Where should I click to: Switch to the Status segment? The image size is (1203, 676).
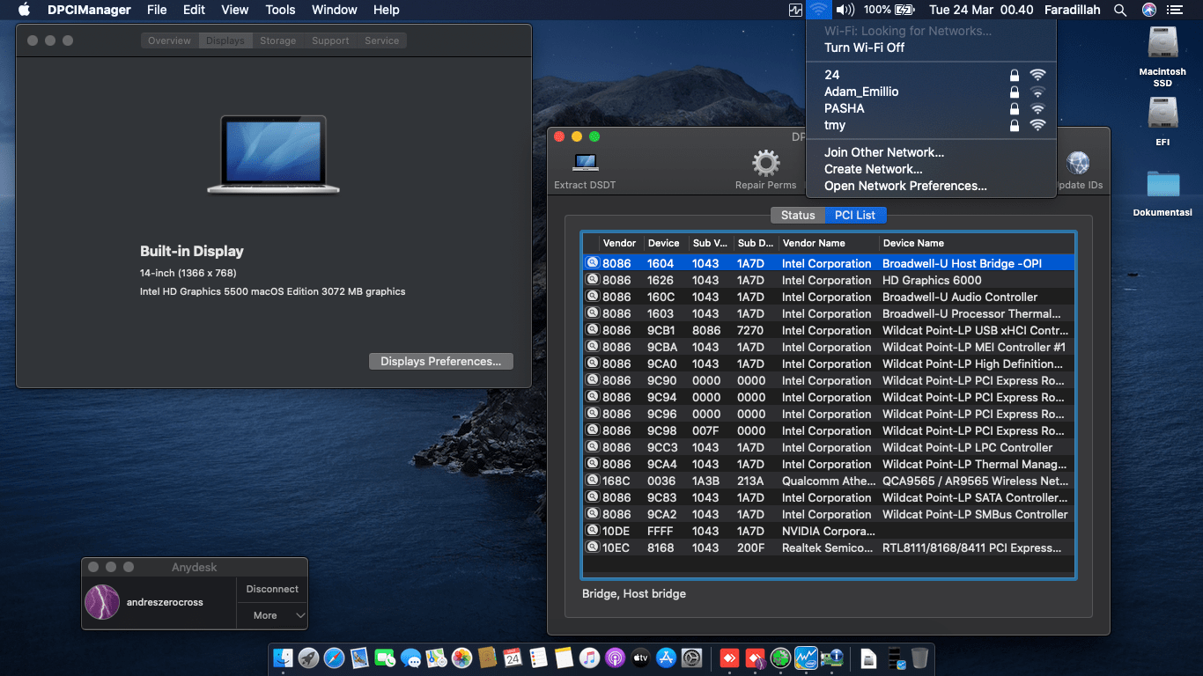point(798,215)
